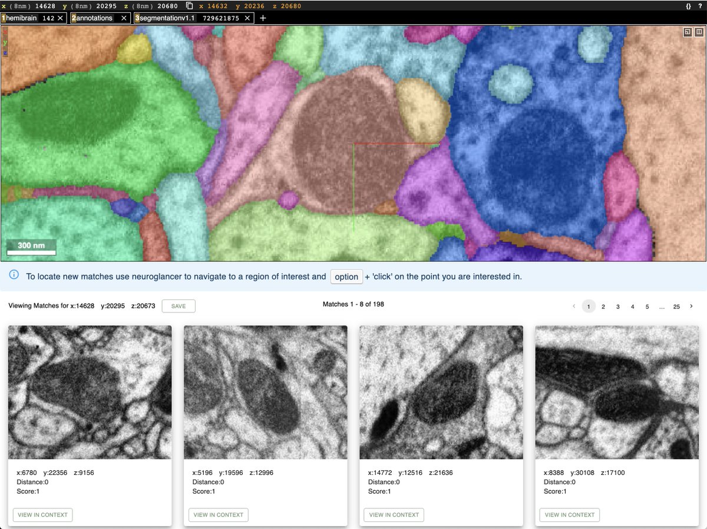The height and width of the screenshot is (529, 707).
Task: Click the 'Viewing Matches for' coordinates text
Action: (82, 306)
